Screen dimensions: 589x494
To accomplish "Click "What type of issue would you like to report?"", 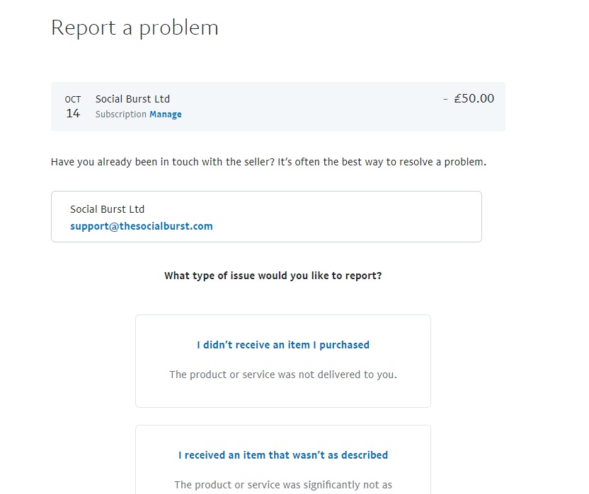I will (x=273, y=276).
